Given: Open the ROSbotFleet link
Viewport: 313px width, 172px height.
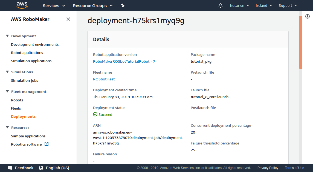Looking at the screenshot, I should click(104, 79).
